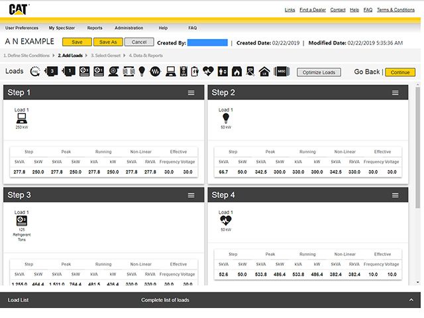424x318 pixels.
Task: Open the Find a Dealer link
Action: pos(312,10)
